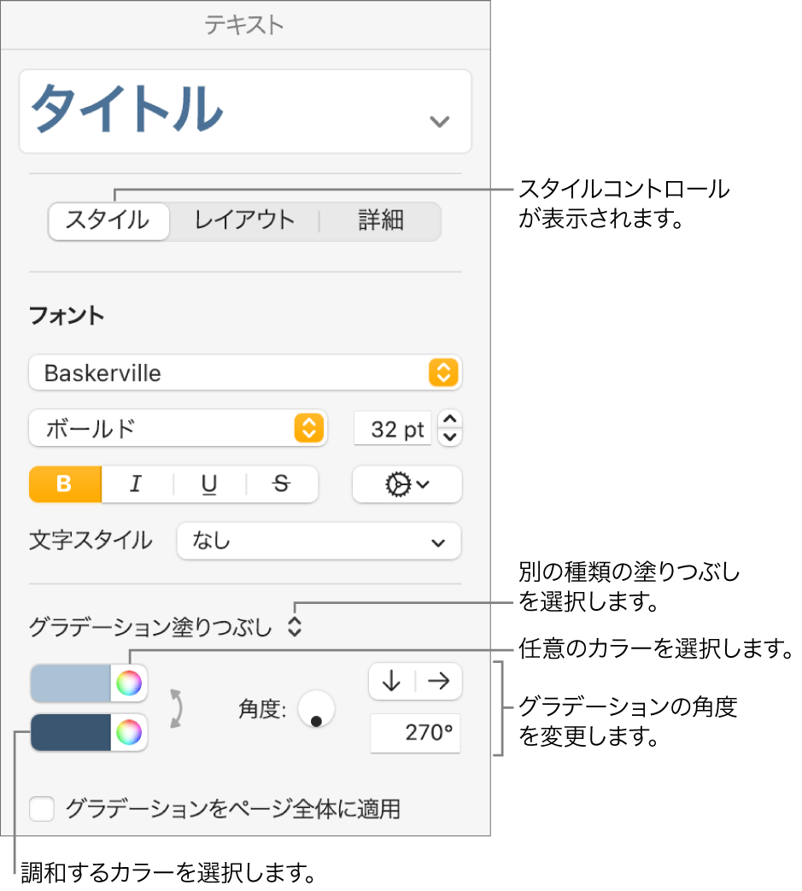Toggle bold formatting B button

(x=65, y=484)
